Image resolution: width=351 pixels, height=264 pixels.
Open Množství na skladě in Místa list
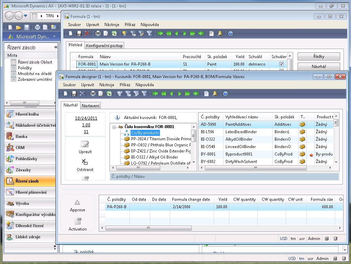pyautogui.click(x=35, y=74)
